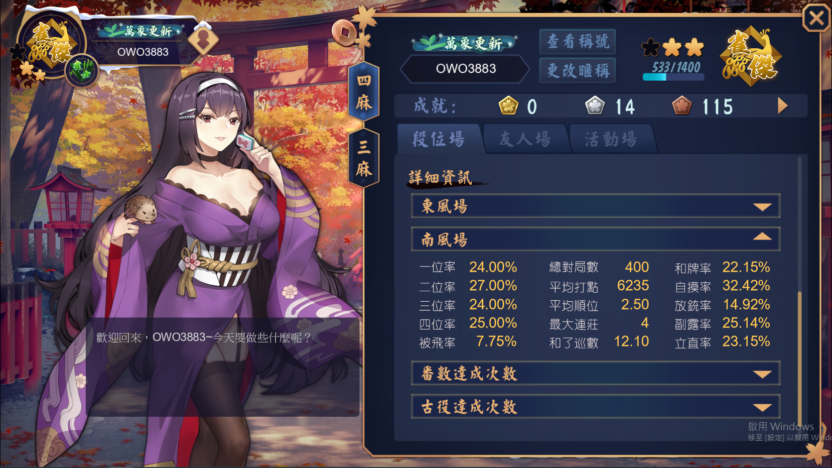Screen dimensions: 832x468
Task: Click the 533/1400 rank progress bar
Action: [674, 77]
